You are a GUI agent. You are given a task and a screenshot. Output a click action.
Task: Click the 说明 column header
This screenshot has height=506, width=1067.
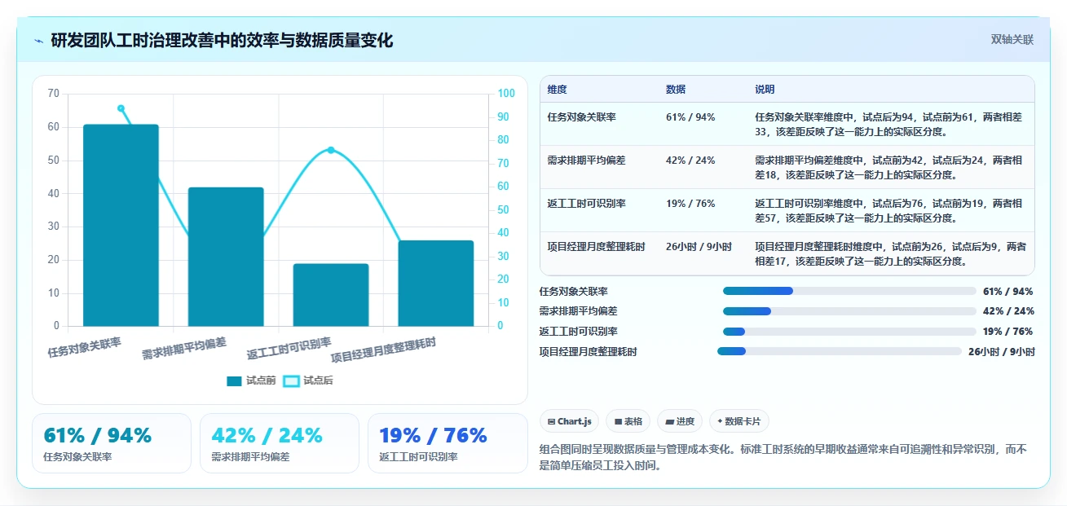765,90
